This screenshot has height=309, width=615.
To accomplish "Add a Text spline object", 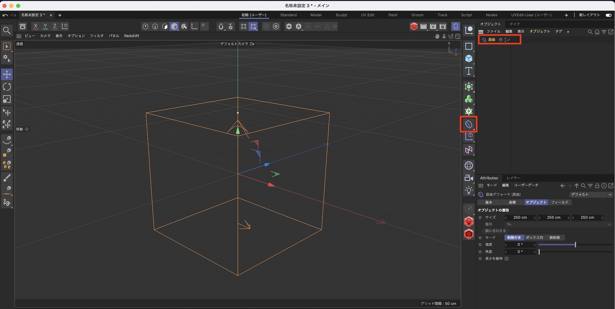I will 469,71.
